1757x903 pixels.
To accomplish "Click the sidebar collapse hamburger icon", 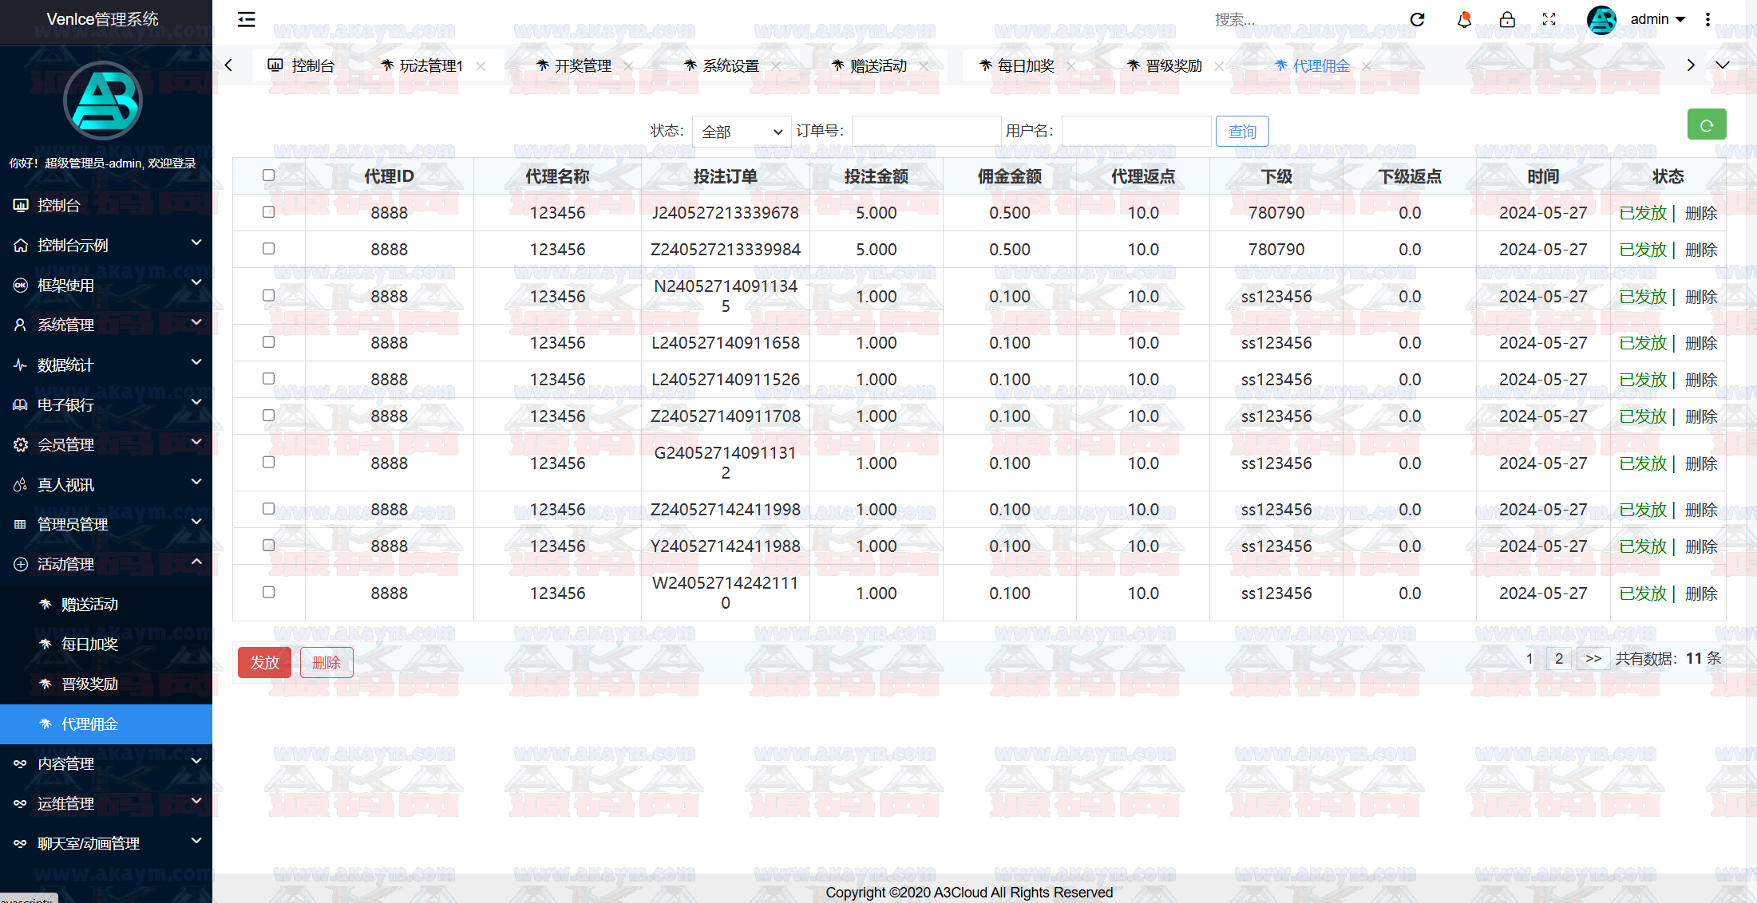I will click(247, 20).
